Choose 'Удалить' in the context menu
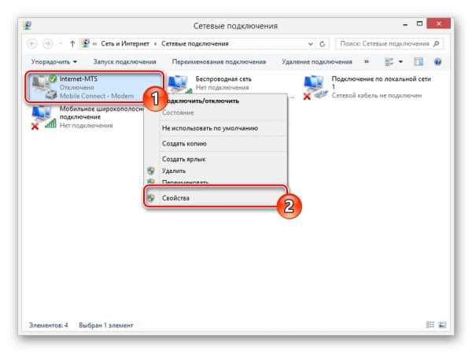The width and height of the screenshot is (472, 353). (216, 171)
